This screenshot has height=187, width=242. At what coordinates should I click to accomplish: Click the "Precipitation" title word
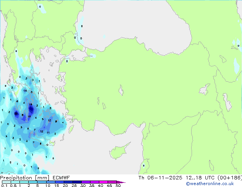tap(16, 178)
